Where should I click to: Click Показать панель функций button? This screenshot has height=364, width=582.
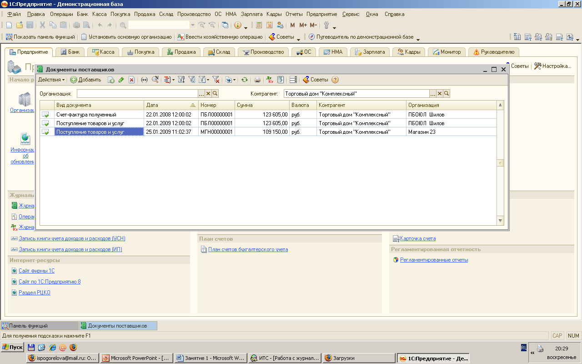tap(40, 37)
